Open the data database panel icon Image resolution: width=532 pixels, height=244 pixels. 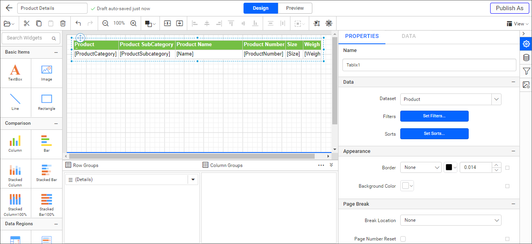pyautogui.click(x=526, y=57)
